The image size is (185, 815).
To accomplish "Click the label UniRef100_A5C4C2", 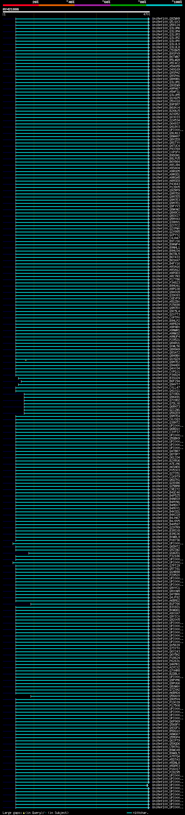I will click(166, 63).
